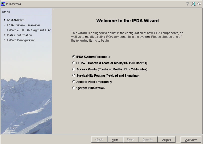
Task: Click the Steps panel heading
Action: [x=6, y=12]
